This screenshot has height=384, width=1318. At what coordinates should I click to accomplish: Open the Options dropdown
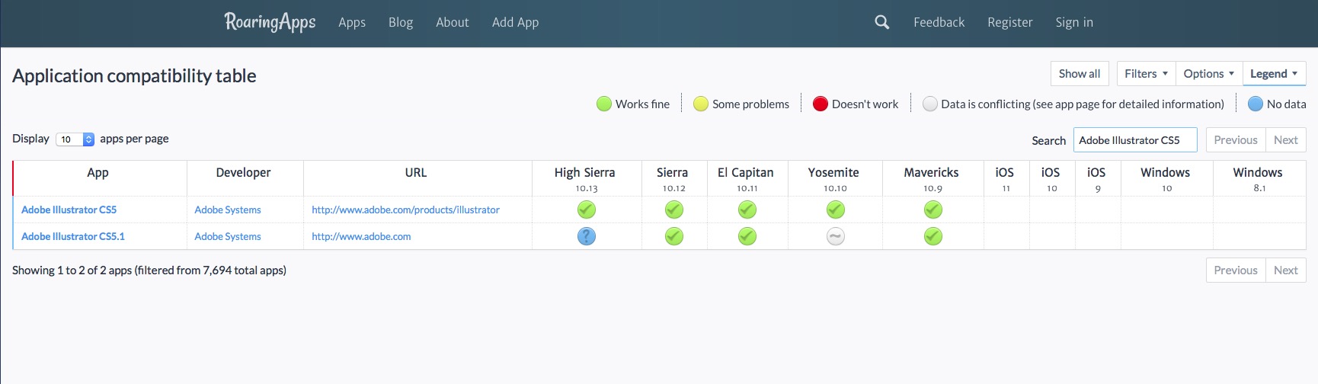[1208, 74]
